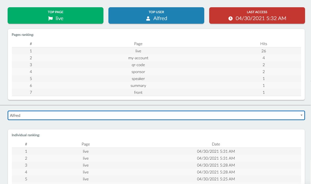The width and height of the screenshot is (311, 184).
Task: Click 'Date' column header
Action: [x=216, y=144]
